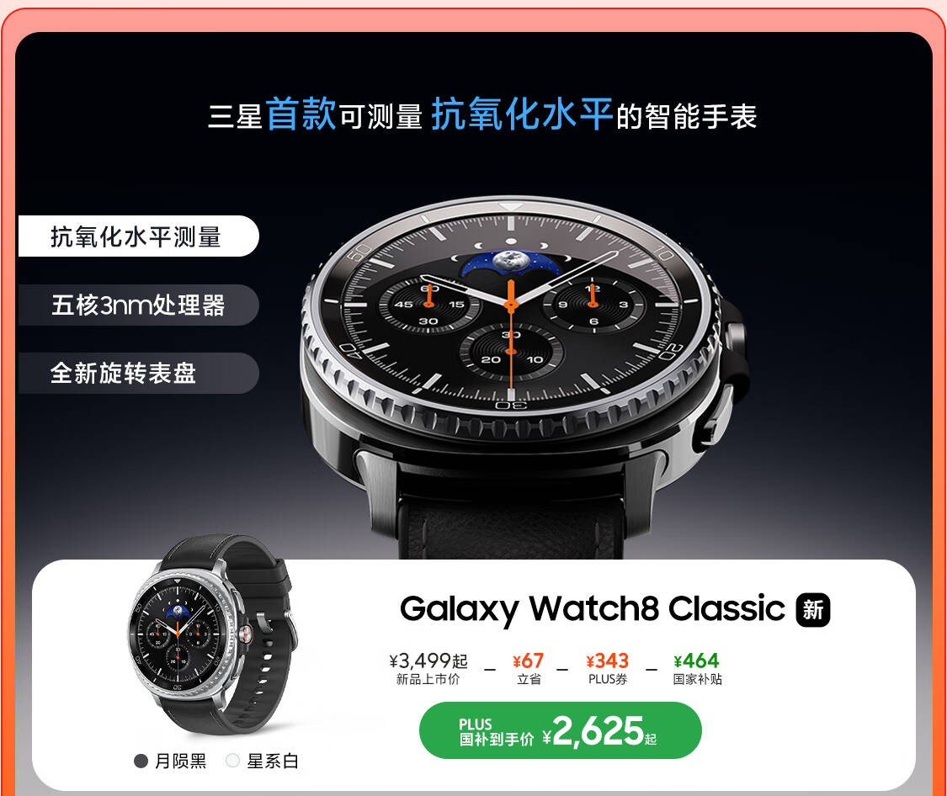Switch to the 五核3nm处理器 tab
Image resolution: width=947 pixels, height=796 pixels.
coord(138,305)
